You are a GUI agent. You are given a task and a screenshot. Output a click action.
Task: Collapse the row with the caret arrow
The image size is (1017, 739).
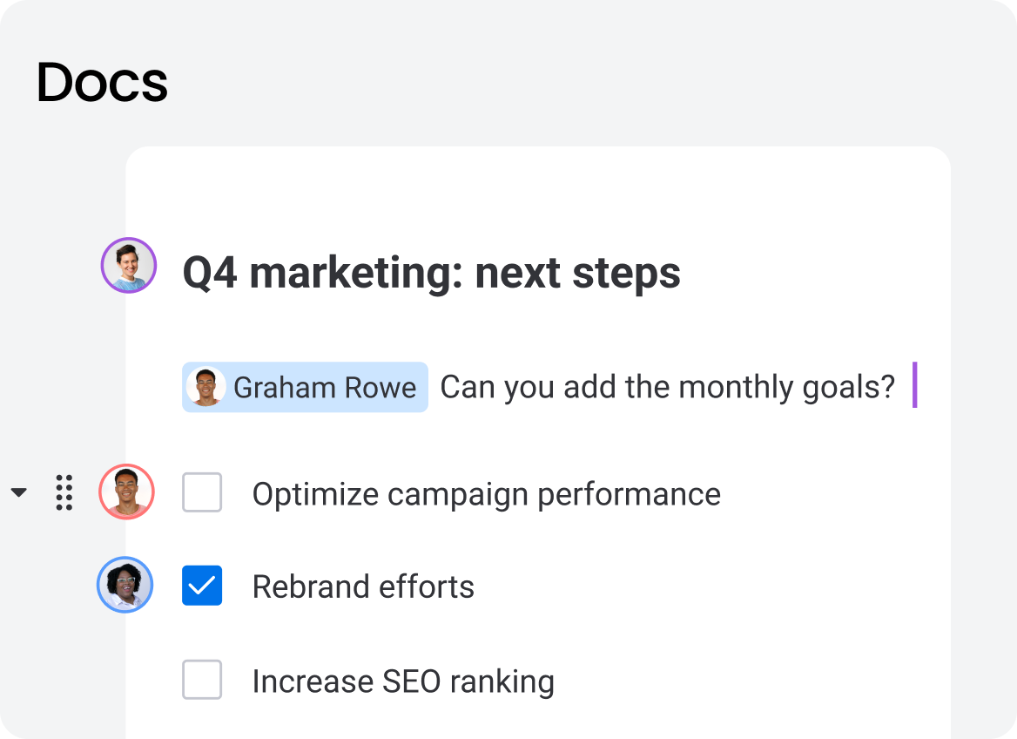19,492
